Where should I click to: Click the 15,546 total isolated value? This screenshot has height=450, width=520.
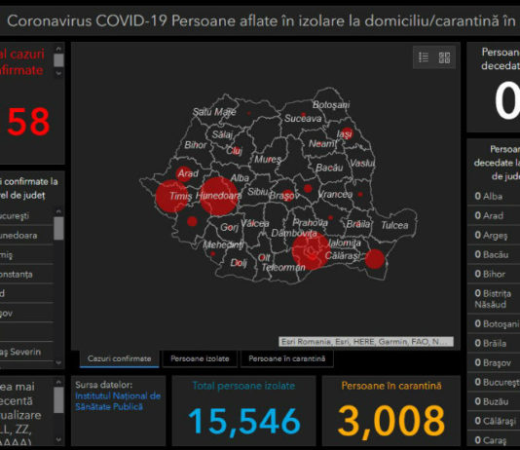(x=244, y=421)
